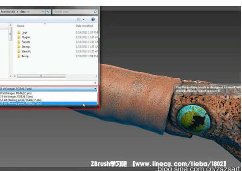Choose 32 bit Floating point RGBA option
The width and height of the screenshot is (242, 171).
[49, 103]
